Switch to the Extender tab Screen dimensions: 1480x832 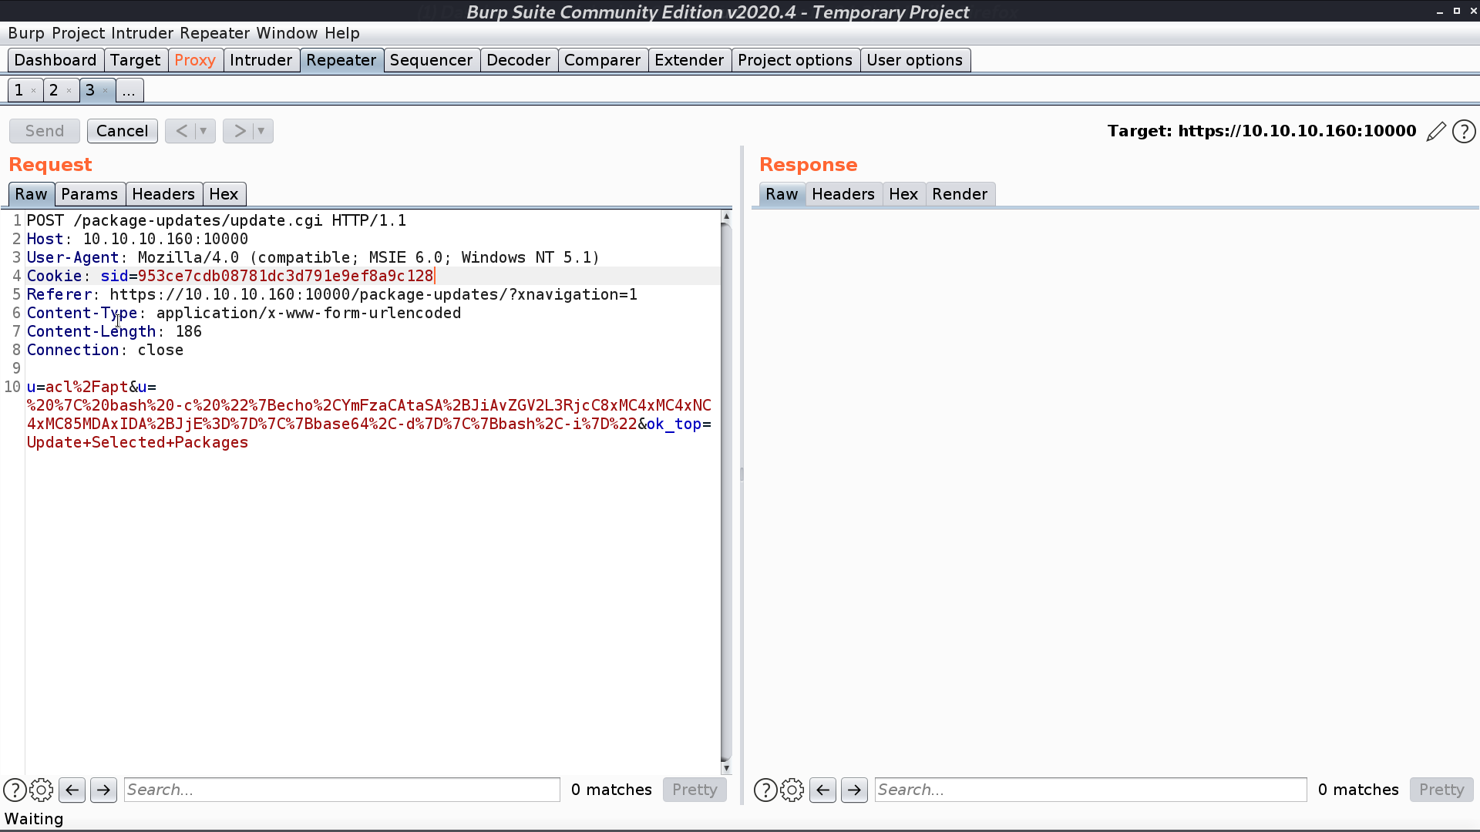tap(689, 60)
